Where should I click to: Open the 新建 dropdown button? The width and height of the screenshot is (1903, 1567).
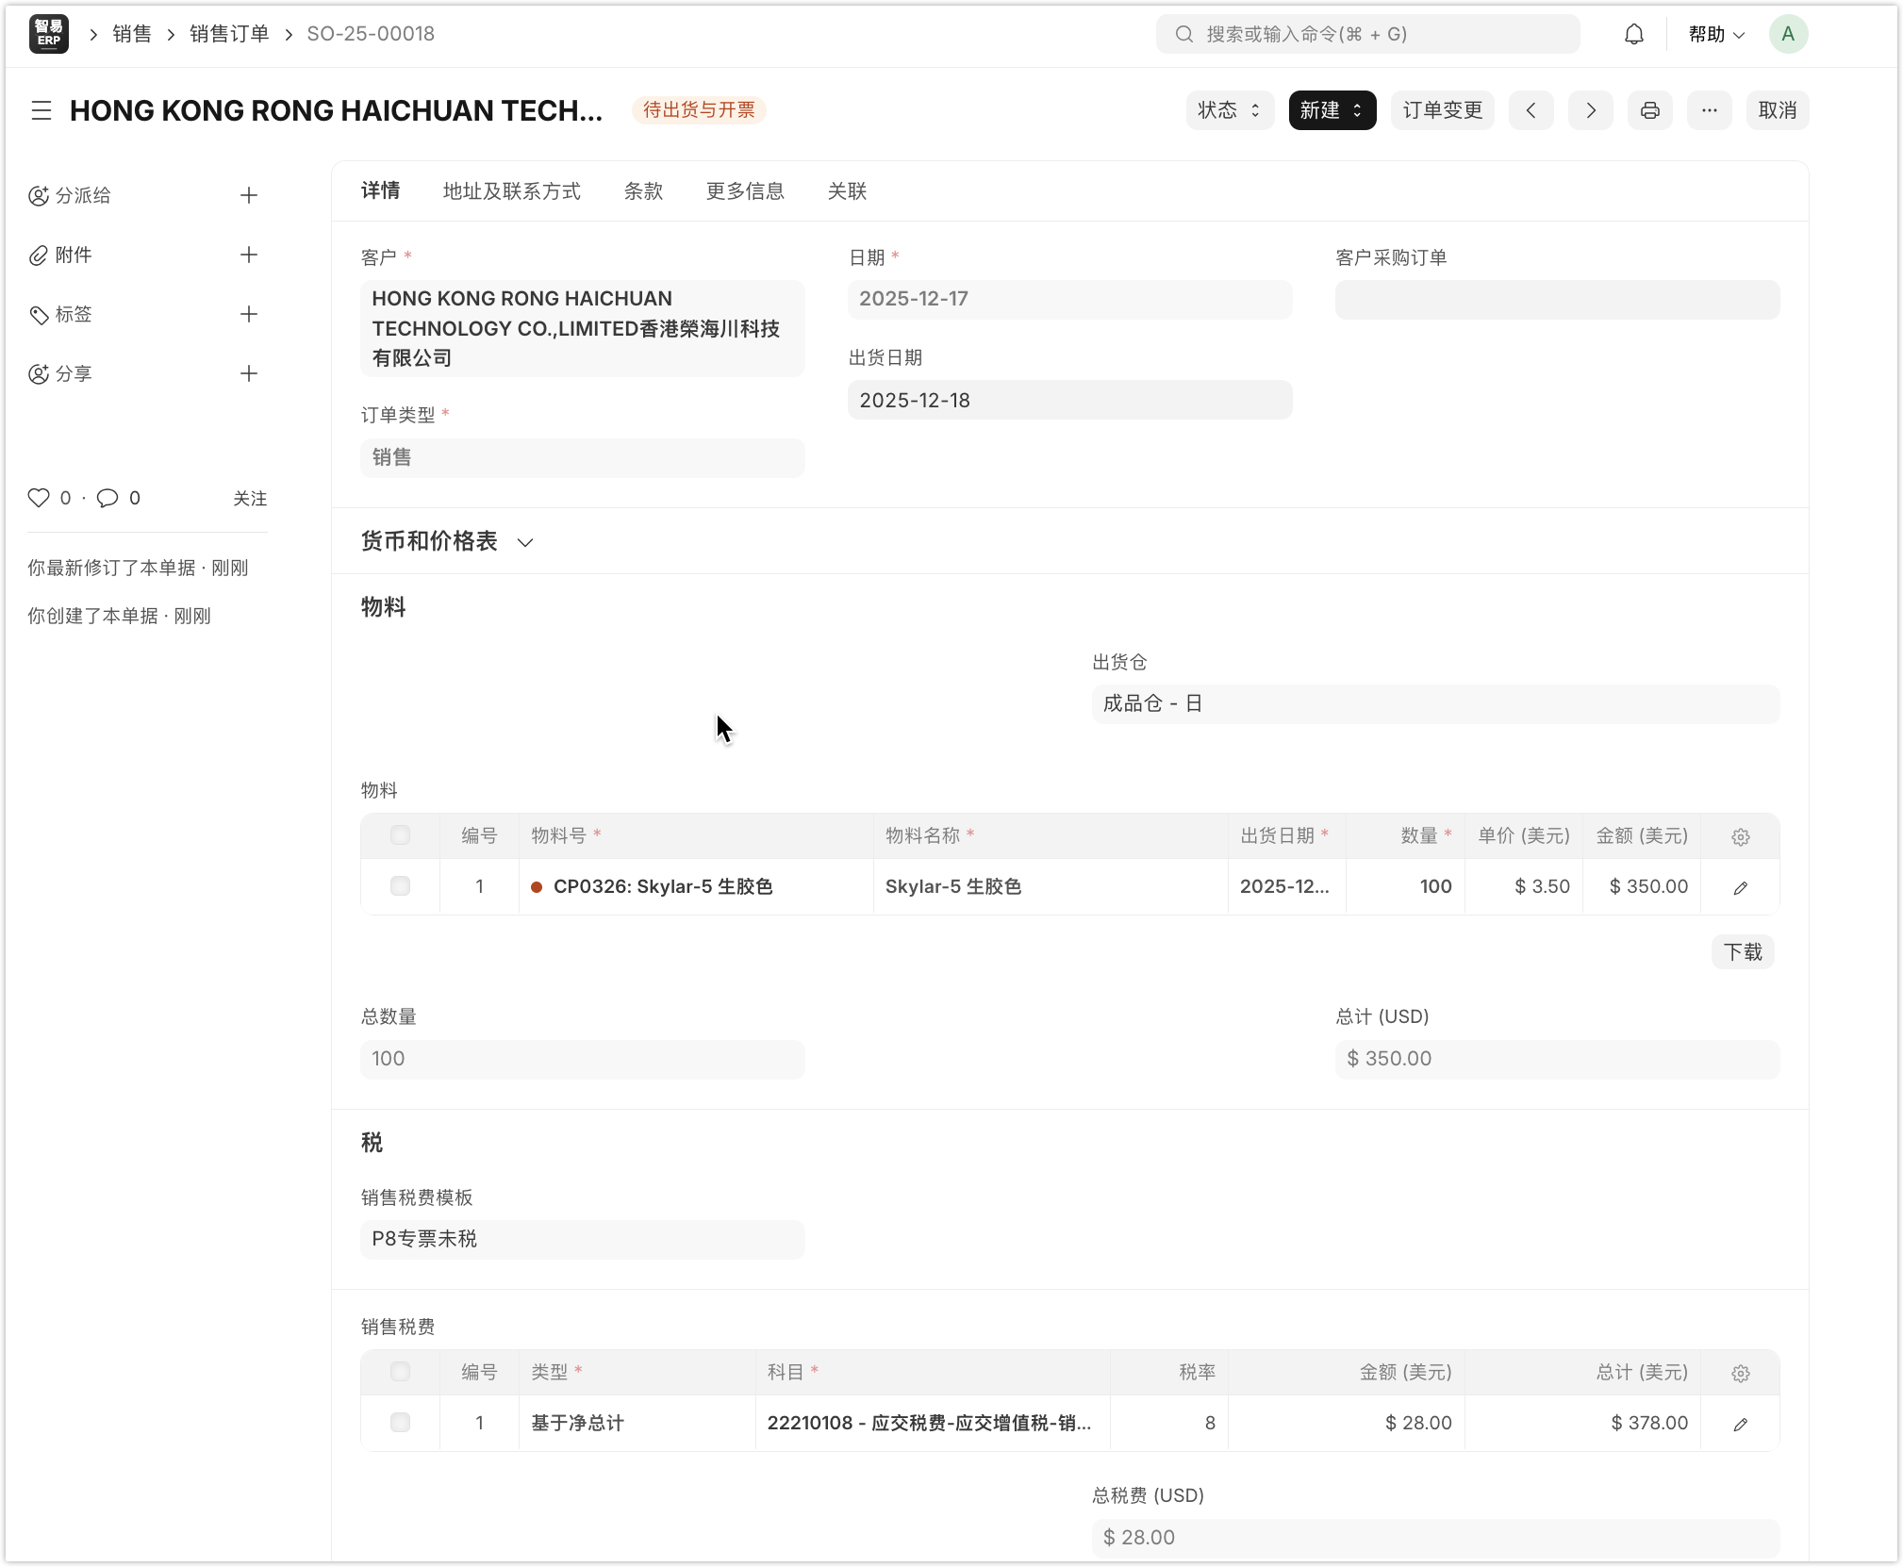pyautogui.click(x=1332, y=110)
